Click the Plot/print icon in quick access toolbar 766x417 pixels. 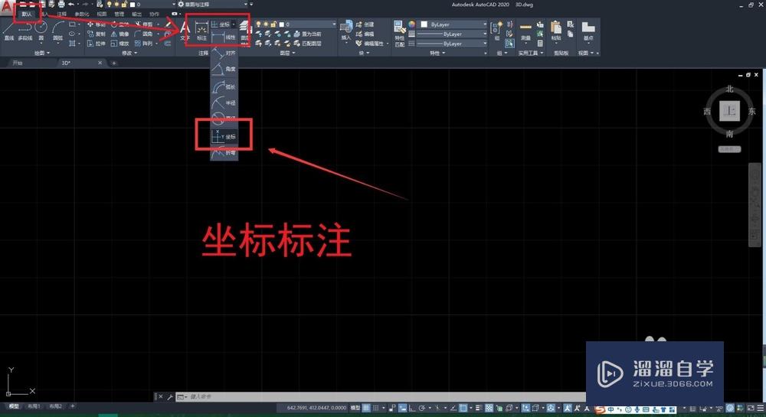coord(61,4)
